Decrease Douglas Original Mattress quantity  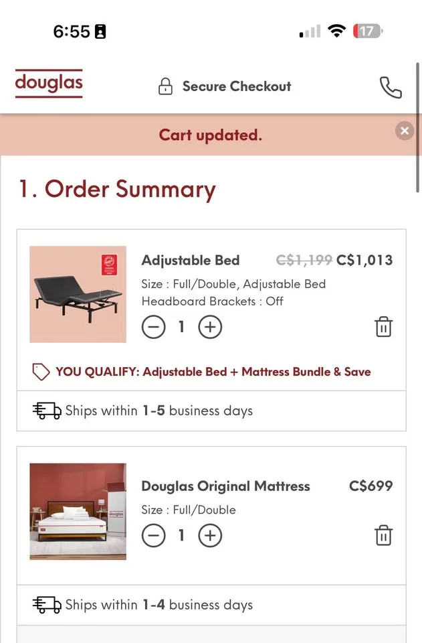coord(153,535)
